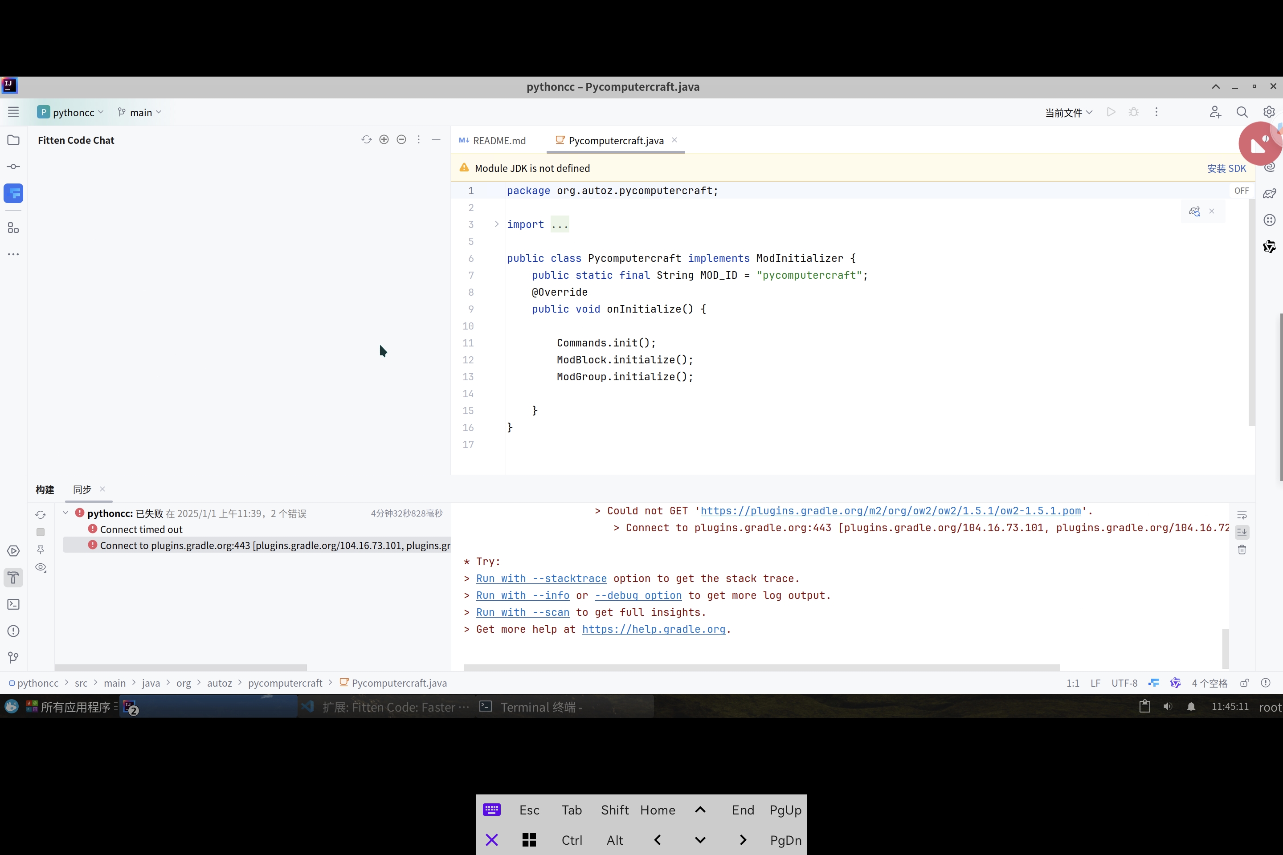Open the 当前文件 run configuration dropdown
Image resolution: width=1283 pixels, height=855 pixels.
coord(1069,112)
